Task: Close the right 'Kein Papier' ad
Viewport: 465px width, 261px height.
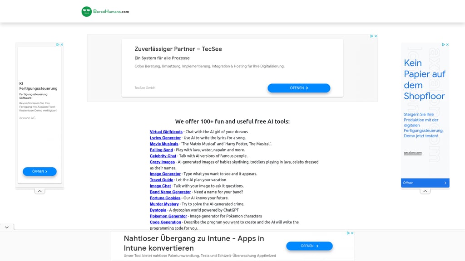Action: (x=447, y=45)
